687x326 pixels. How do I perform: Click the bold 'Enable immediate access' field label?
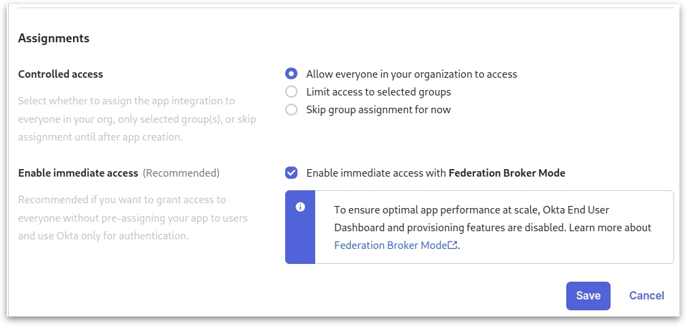78,173
